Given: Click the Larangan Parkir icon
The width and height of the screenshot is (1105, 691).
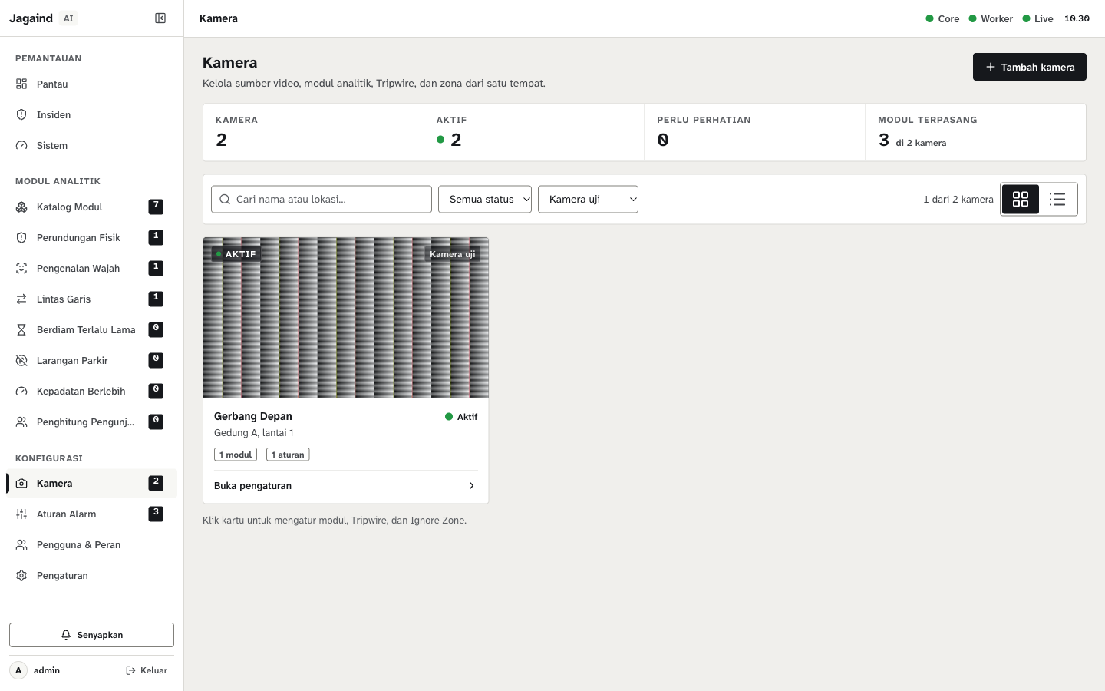Looking at the screenshot, I should point(21,360).
